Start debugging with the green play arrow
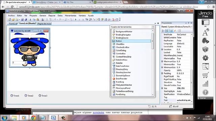This screenshot has height=121, width=216. click(x=76, y=19)
